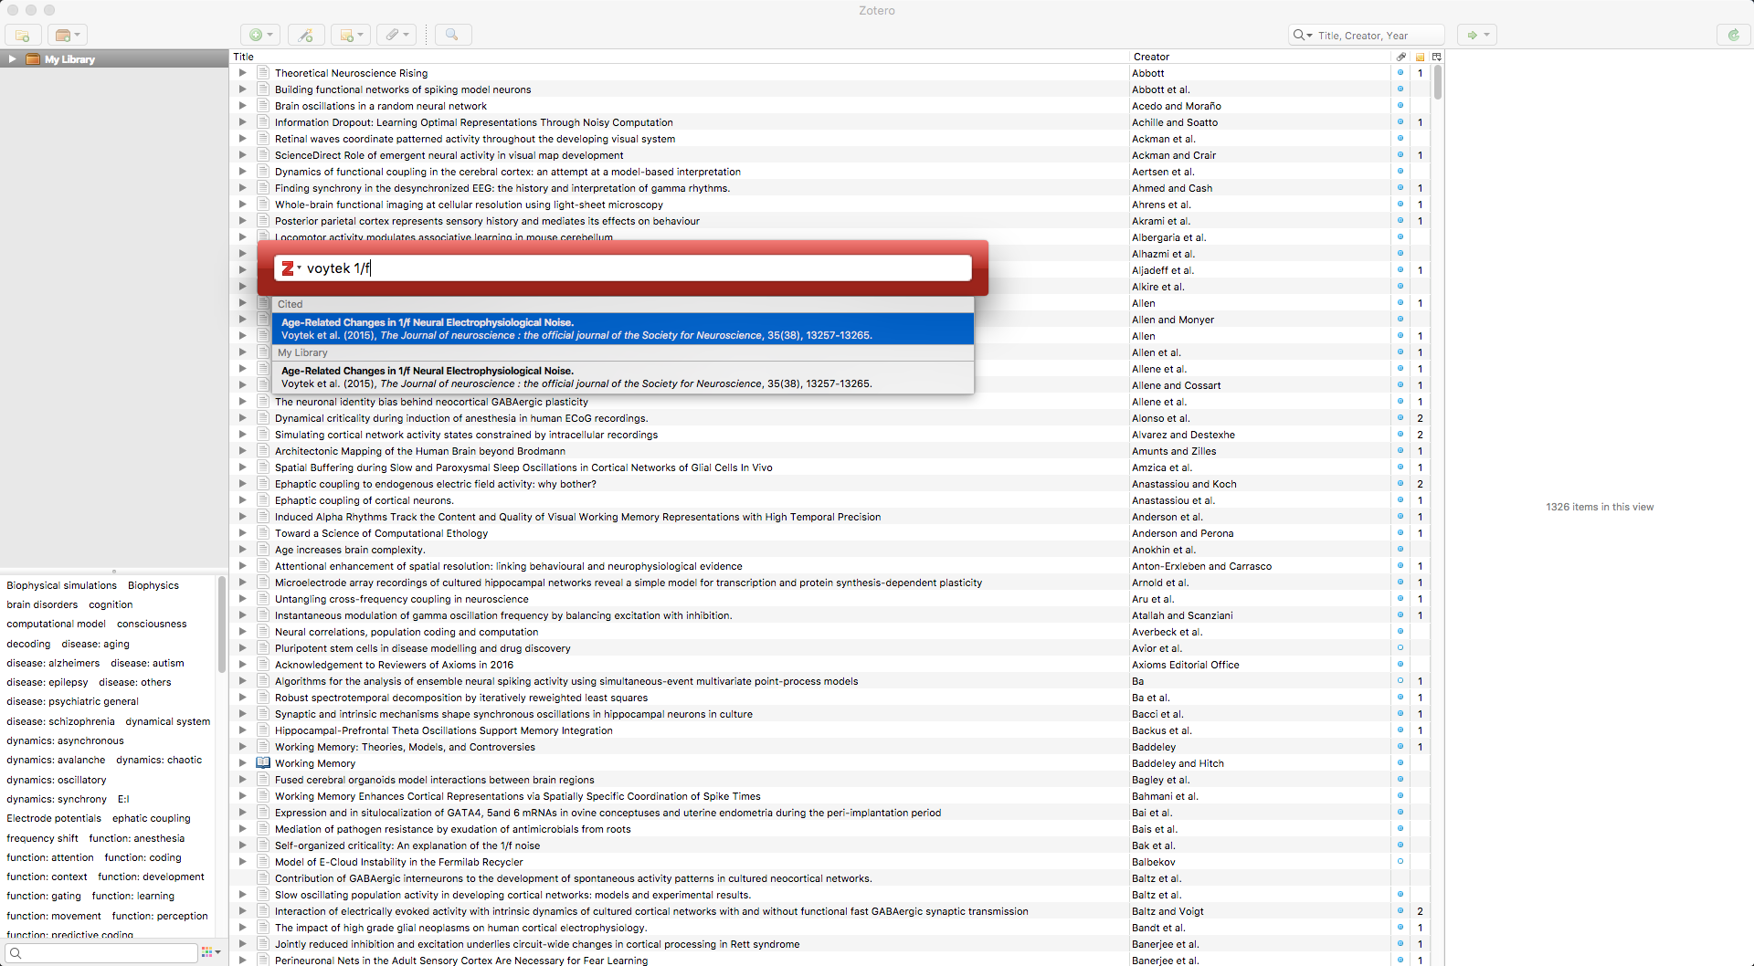Select 'Model of E-Cloud Instability in the Fermilab Recycler'

tap(399, 862)
